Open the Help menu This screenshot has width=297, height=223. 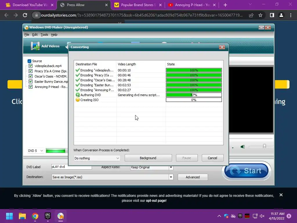54,35
